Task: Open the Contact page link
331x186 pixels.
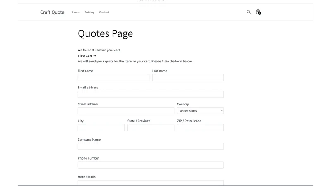Action: [104, 12]
